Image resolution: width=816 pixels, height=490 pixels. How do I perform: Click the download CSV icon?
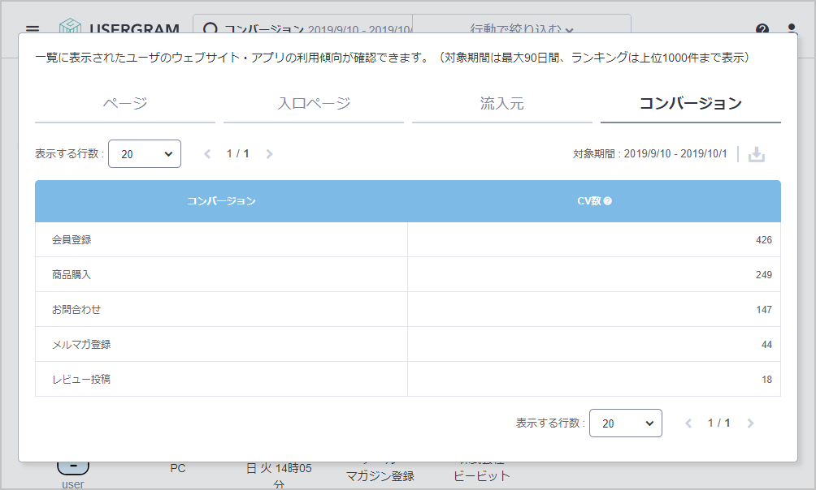[757, 154]
